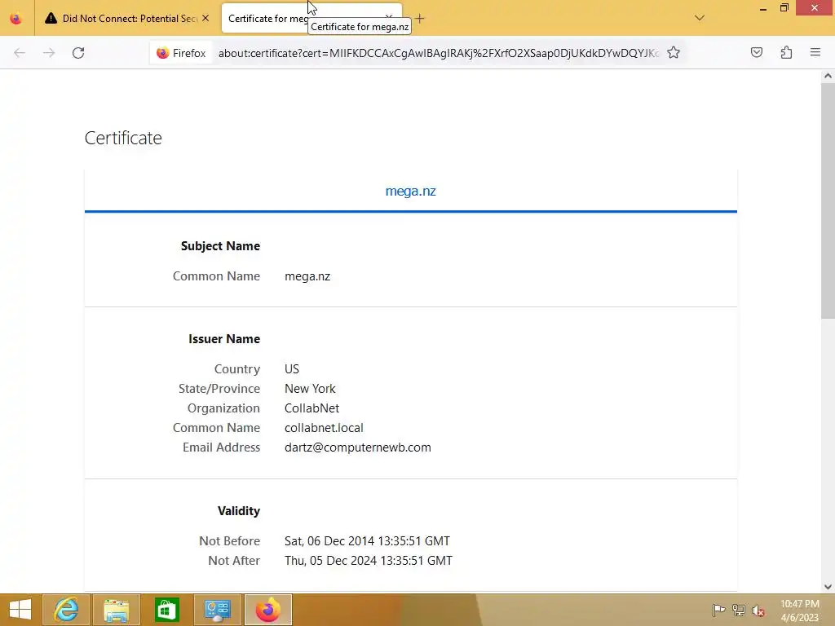Close the Firefox window

pos(815,8)
